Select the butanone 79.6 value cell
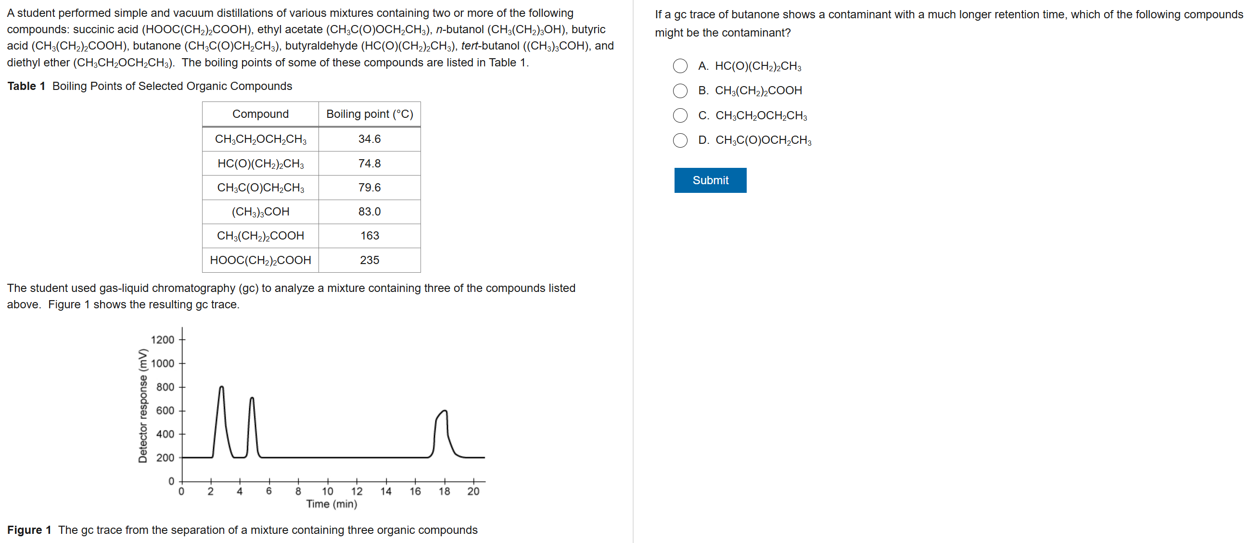Image resolution: width=1249 pixels, height=543 pixels. [x=370, y=188]
